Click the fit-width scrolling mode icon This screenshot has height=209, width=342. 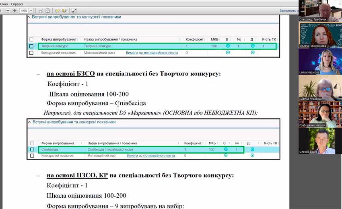coord(40,10)
